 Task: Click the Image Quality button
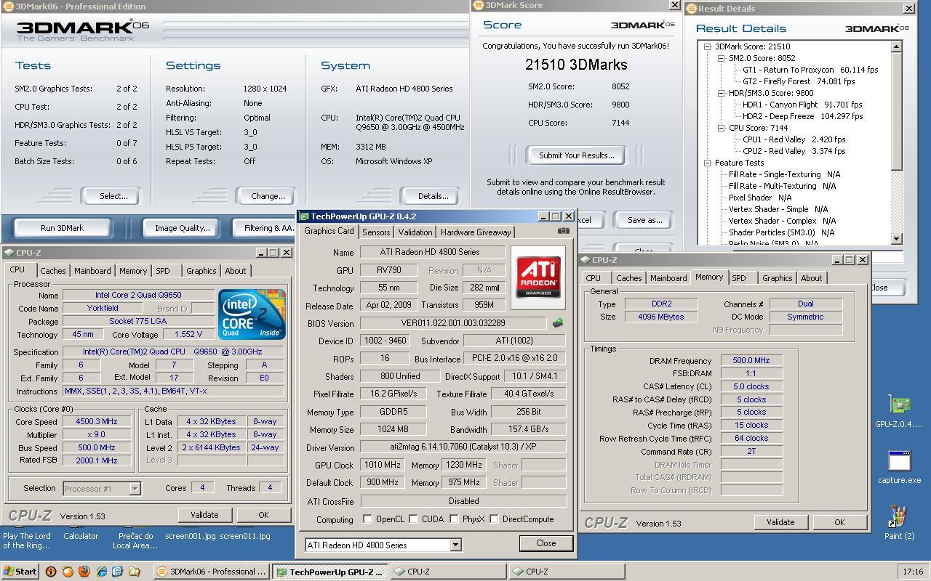click(x=182, y=228)
